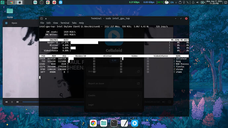228x128 pixels.
Task: Open the Edit menu in Terminal
Action: [49, 23]
